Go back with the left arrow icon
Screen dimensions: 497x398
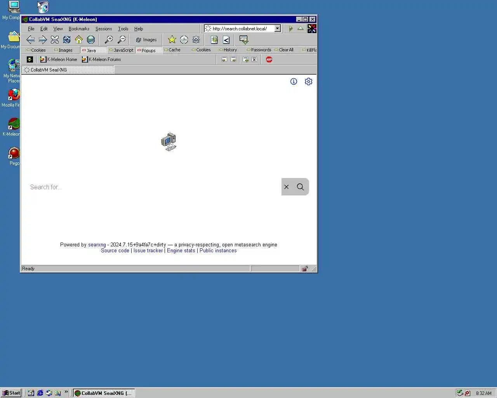pos(30,40)
